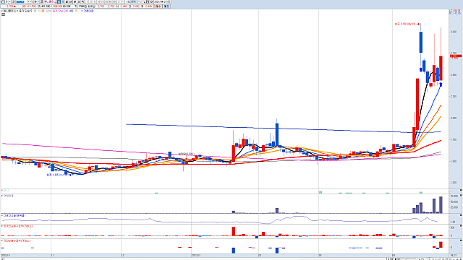Select the highlighted blue chart-type icon
The width and height of the screenshot is (463, 260).
(x=59, y=1)
